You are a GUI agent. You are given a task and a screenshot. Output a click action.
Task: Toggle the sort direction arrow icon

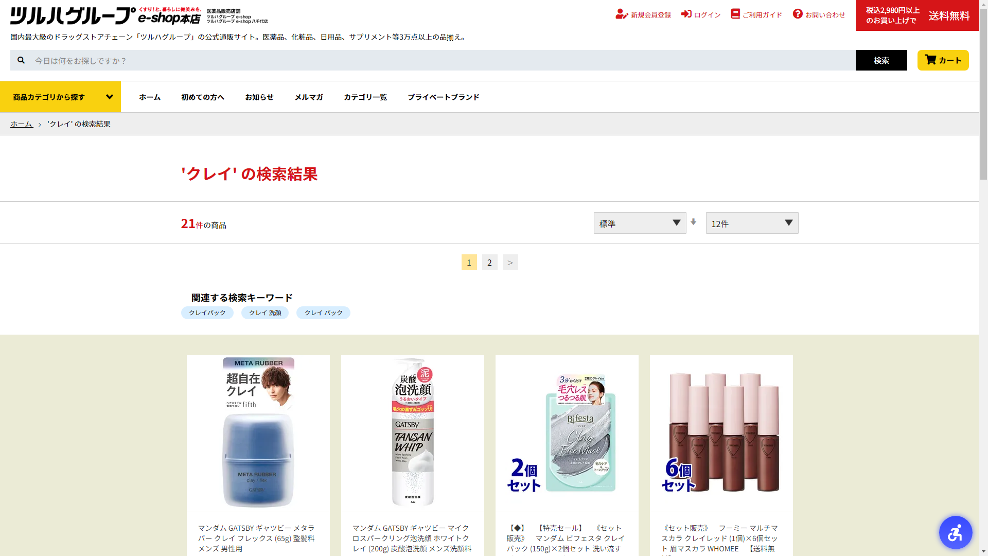[694, 222]
